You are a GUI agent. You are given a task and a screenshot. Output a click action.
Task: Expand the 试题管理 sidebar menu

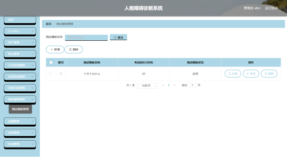[x=20, y=122]
